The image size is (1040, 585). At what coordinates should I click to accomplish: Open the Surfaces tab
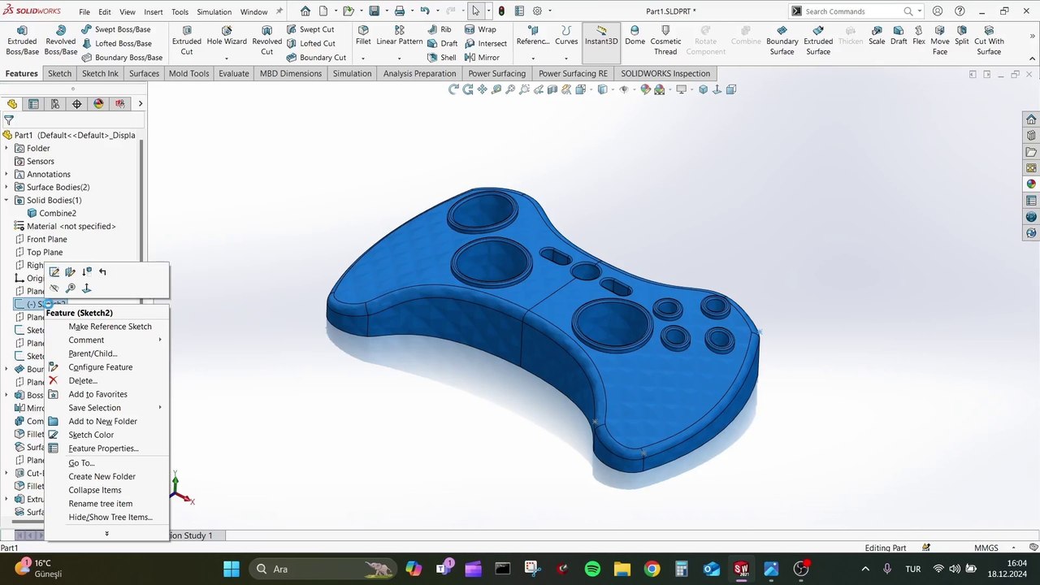coord(144,73)
